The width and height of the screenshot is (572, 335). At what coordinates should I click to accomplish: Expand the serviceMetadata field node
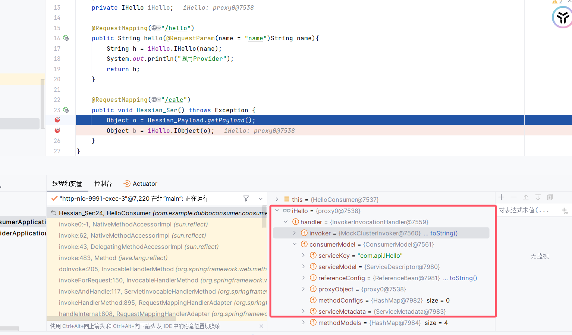[x=304, y=311]
